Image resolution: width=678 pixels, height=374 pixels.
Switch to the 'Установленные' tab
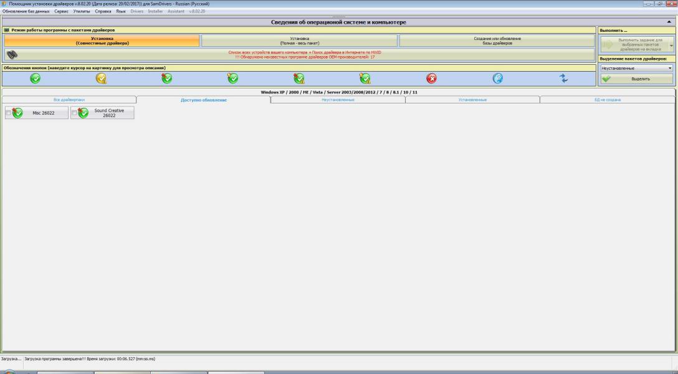click(x=472, y=100)
